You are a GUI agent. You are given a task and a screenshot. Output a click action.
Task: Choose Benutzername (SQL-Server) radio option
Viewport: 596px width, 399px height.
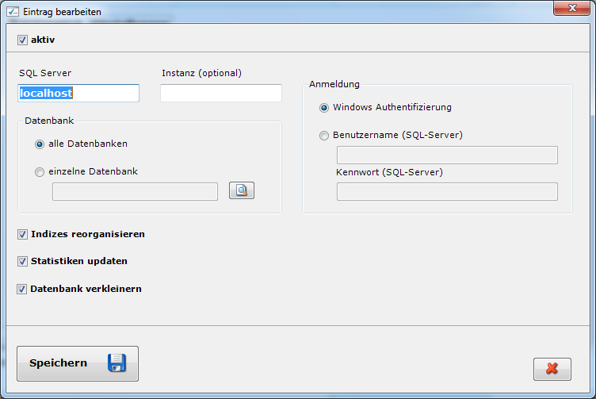pyautogui.click(x=324, y=136)
